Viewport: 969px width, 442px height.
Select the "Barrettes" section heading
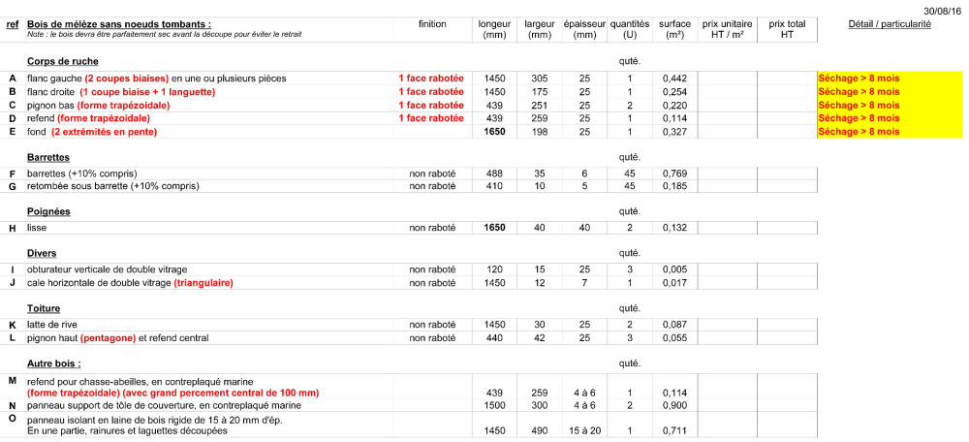coord(49,157)
